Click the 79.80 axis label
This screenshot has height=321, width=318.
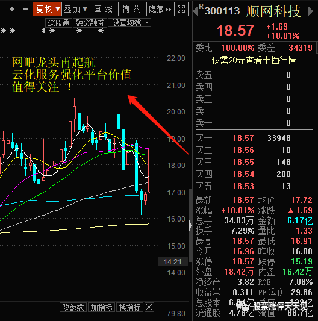point(176,313)
